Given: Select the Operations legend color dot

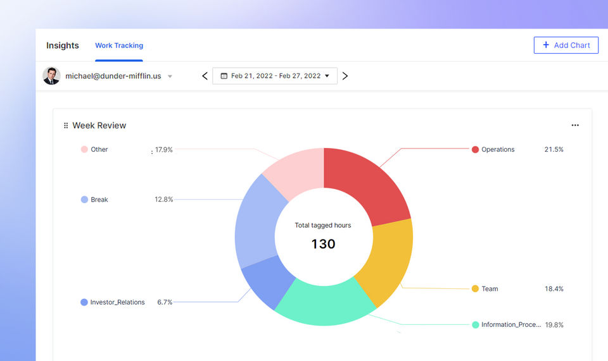Looking at the screenshot, I should click(475, 150).
